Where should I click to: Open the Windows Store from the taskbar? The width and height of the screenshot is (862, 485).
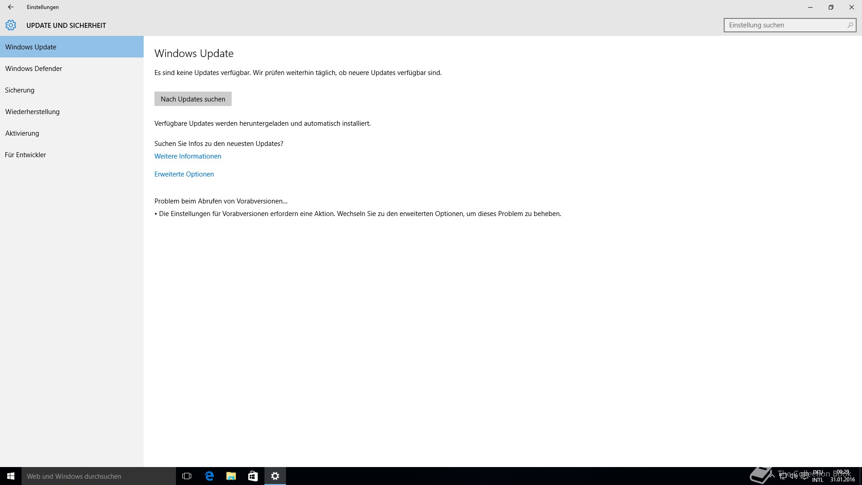[x=253, y=476]
